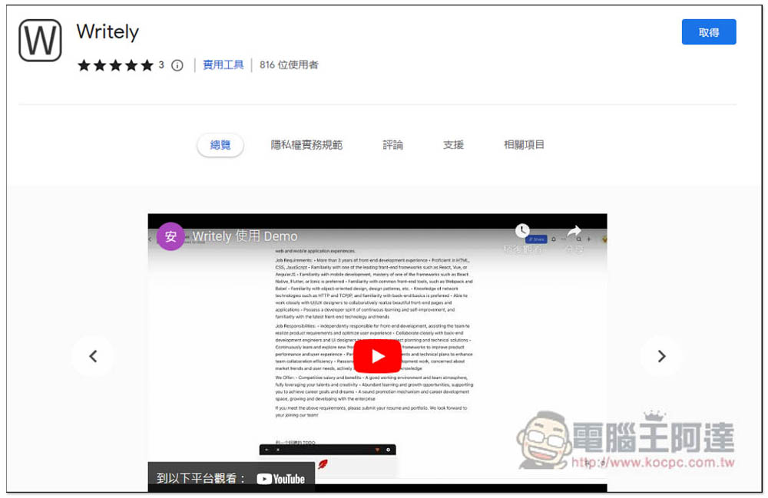The height and width of the screenshot is (498, 768).
Task: Select the 總覽 tab
Action: (x=220, y=145)
